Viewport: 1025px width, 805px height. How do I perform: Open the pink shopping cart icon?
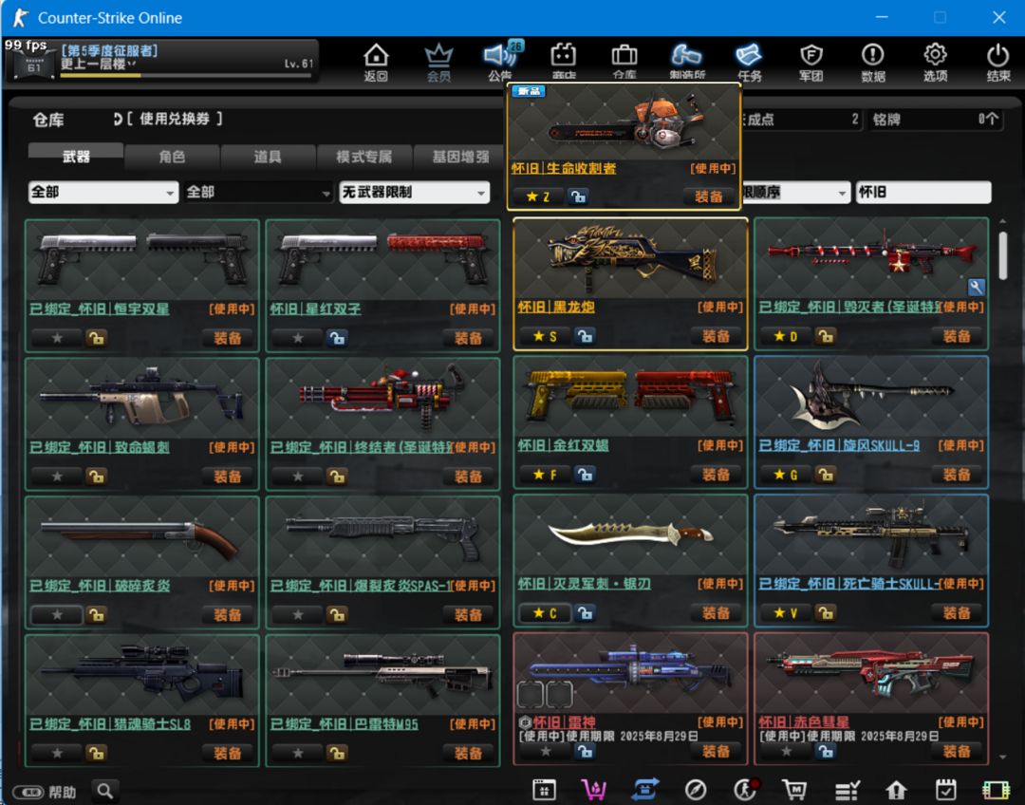click(593, 790)
